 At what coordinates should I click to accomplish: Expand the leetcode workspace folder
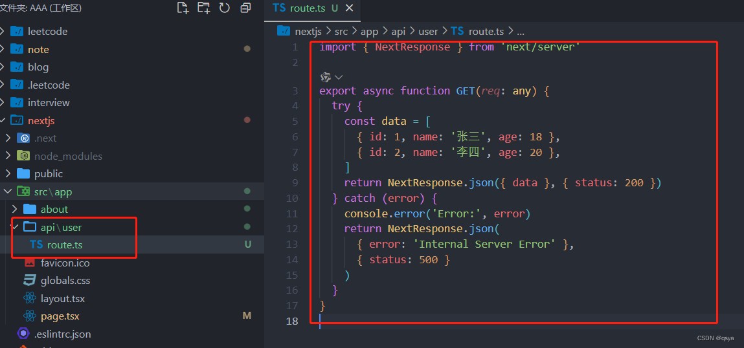(x=3, y=31)
